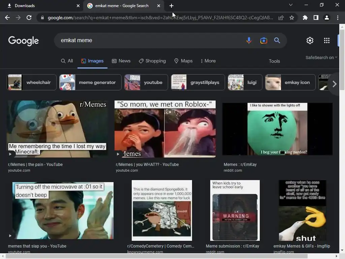The width and height of the screenshot is (345, 259).
Task: Open 'Memes : r/EmKay' result link
Action: [x=240, y=165]
